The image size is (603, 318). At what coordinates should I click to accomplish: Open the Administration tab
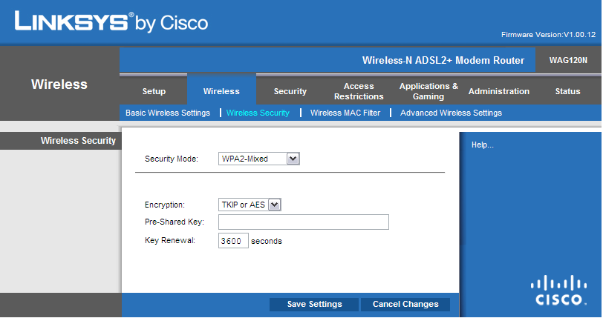tap(499, 91)
